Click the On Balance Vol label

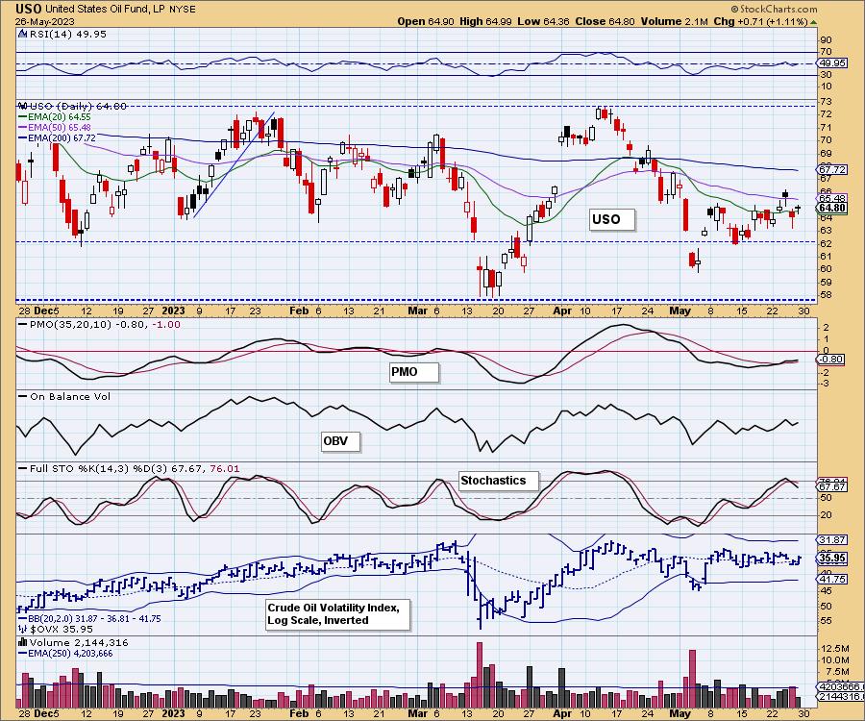70,397
